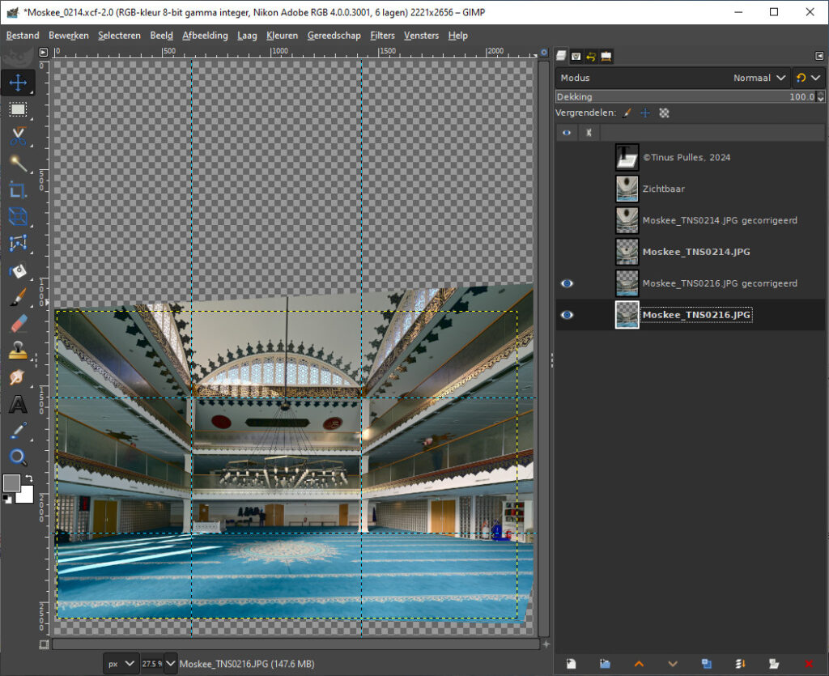The image size is (829, 676).
Task: Select the Move tool in the toolbox
Action: (18, 82)
